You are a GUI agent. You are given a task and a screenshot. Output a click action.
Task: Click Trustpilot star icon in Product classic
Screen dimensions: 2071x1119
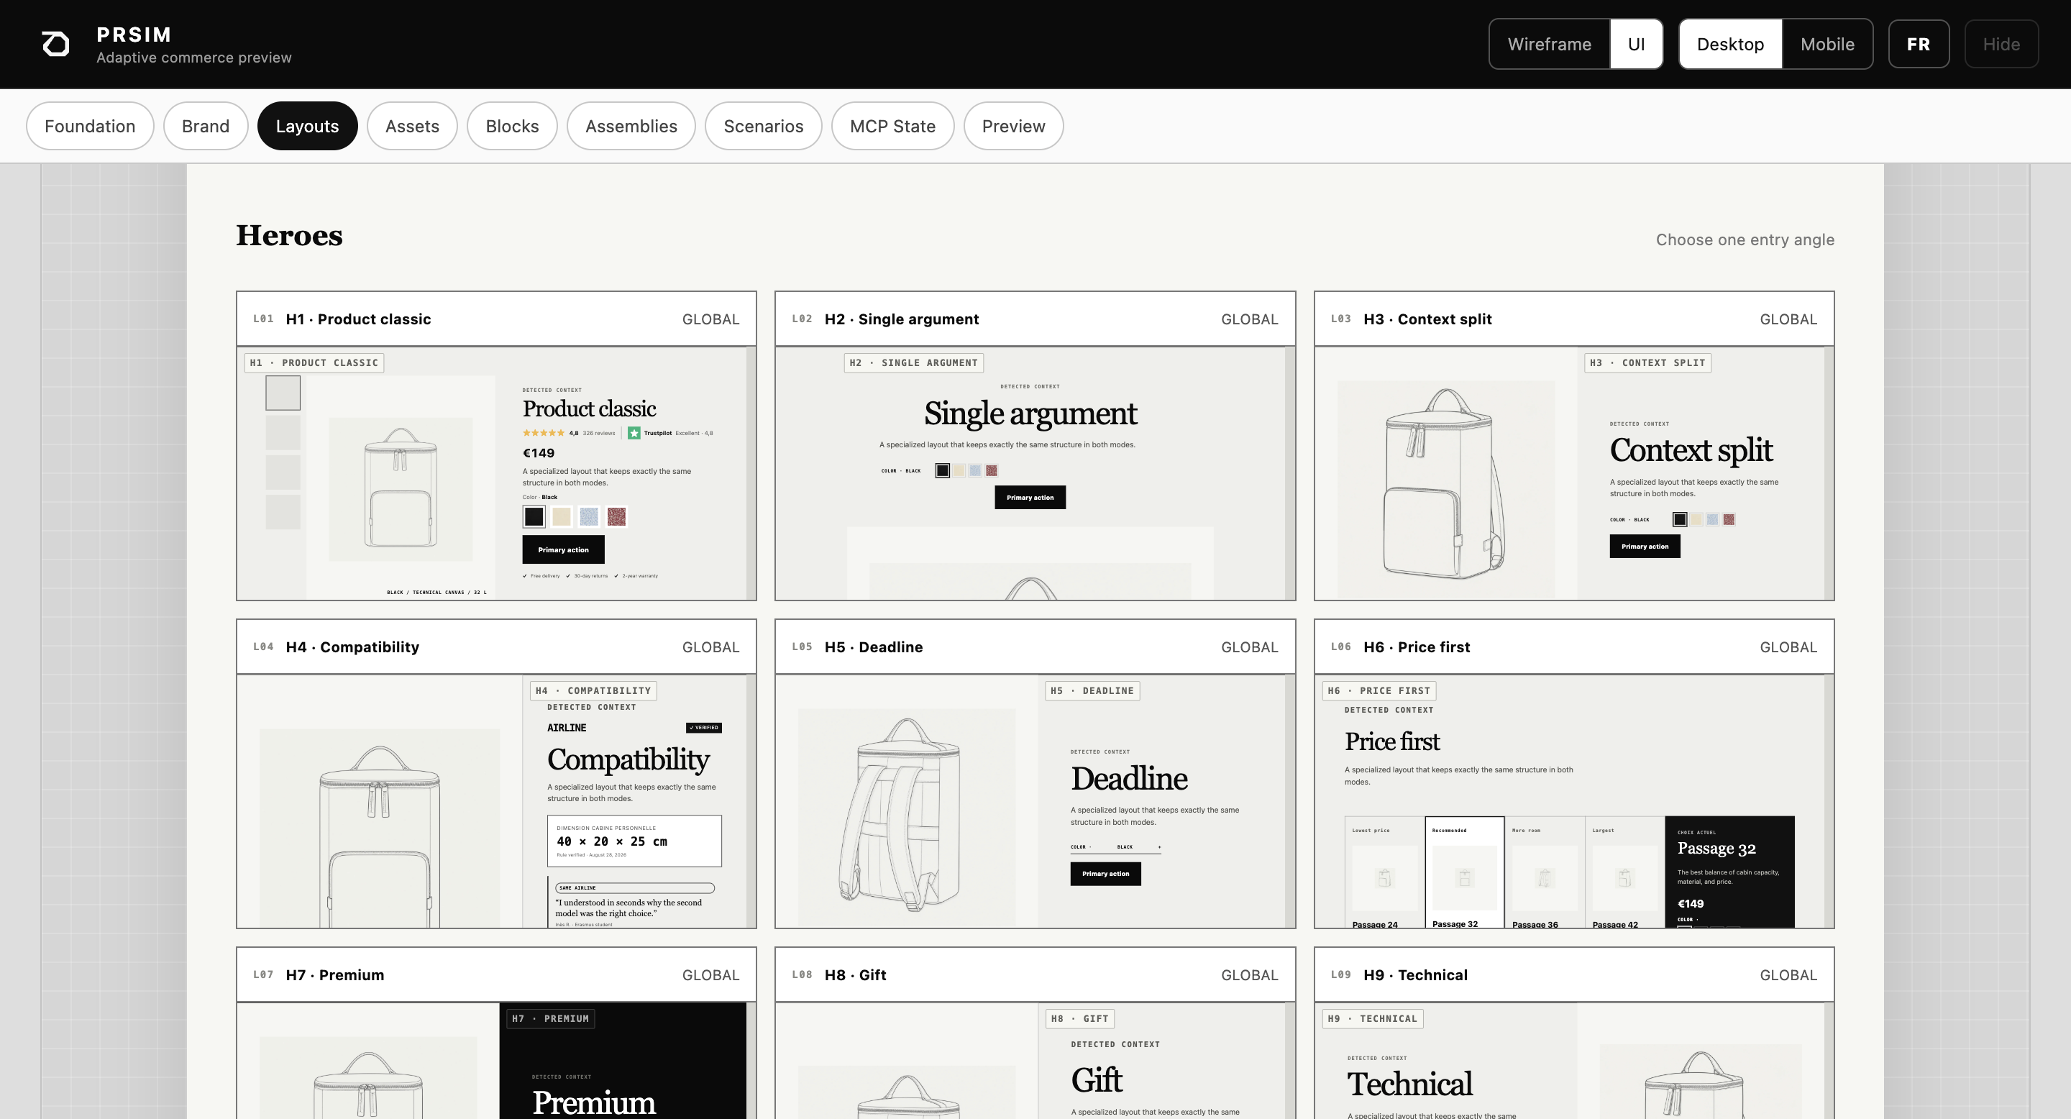click(x=634, y=434)
